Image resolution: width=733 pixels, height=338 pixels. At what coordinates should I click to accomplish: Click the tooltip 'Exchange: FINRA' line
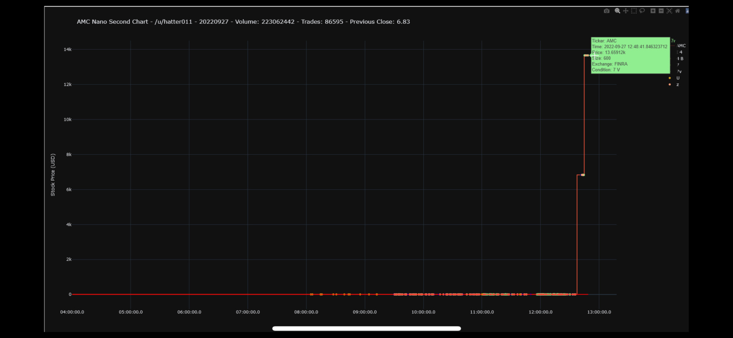[x=610, y=64]
